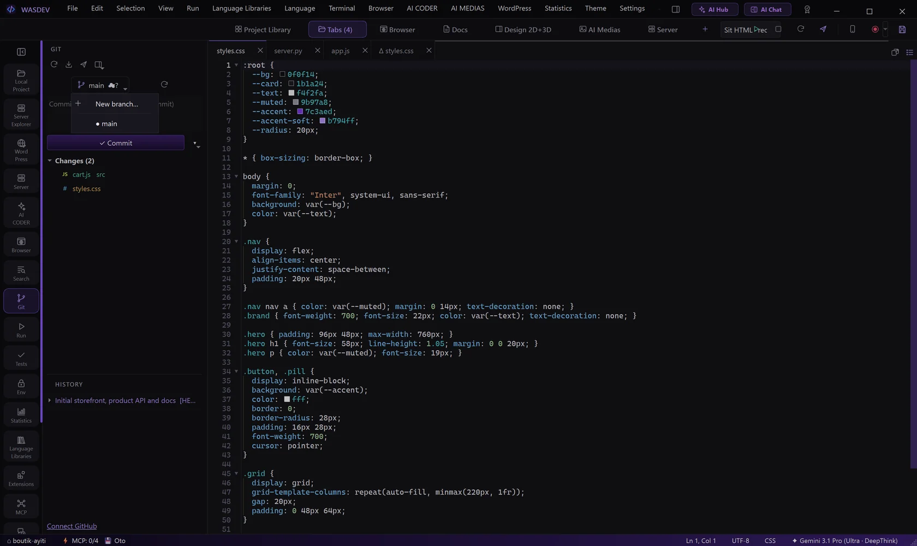
Task: Refresh the Git panel using top toolbar icon
Action: pyautogui.click(x=54, y=64)
